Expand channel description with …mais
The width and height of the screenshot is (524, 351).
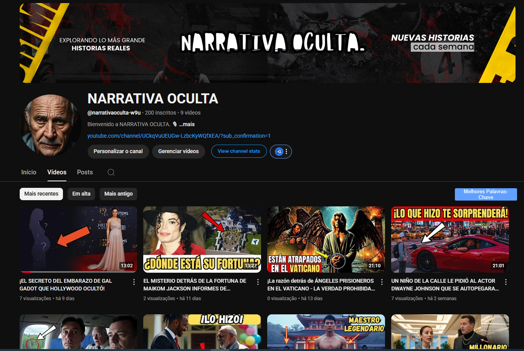click(187, 124)
